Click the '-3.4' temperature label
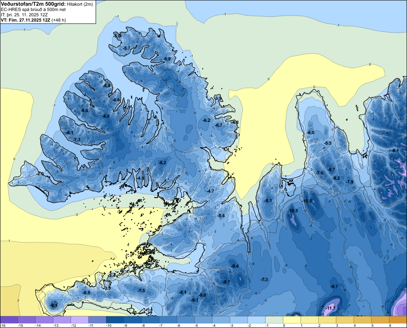The width and height of the screenshot is (407, 328). click(112, 275)
